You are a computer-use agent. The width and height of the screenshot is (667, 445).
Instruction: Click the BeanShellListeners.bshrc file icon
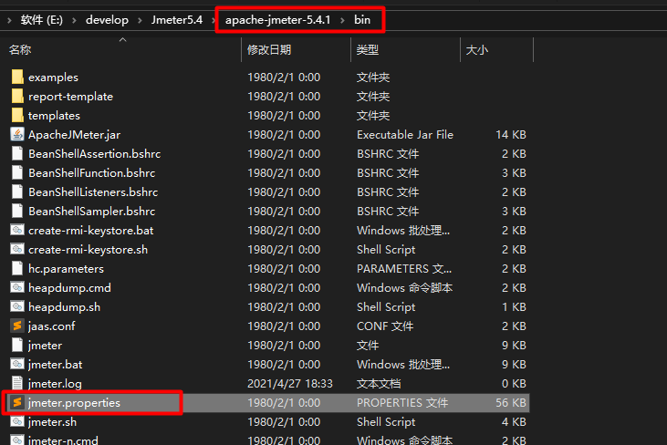coord(17,191)
